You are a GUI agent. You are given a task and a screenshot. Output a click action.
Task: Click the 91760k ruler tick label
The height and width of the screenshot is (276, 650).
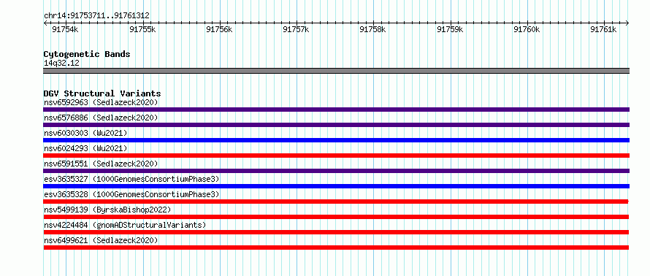(527, 29)
